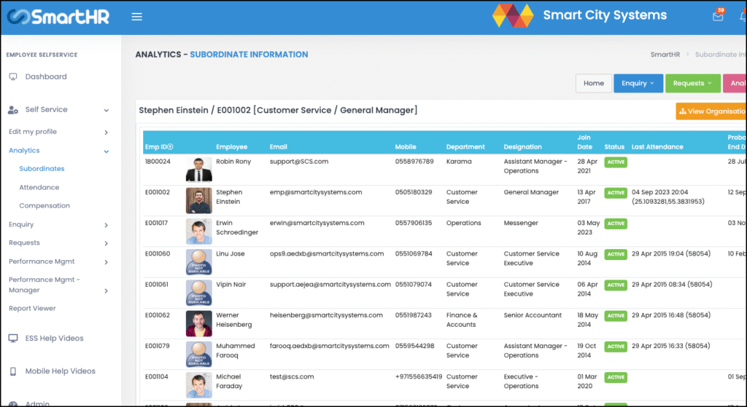Expand Edit my profile submenu
Image resolution: width=747 pixels, height=407 pixels.
coord(107,133)
